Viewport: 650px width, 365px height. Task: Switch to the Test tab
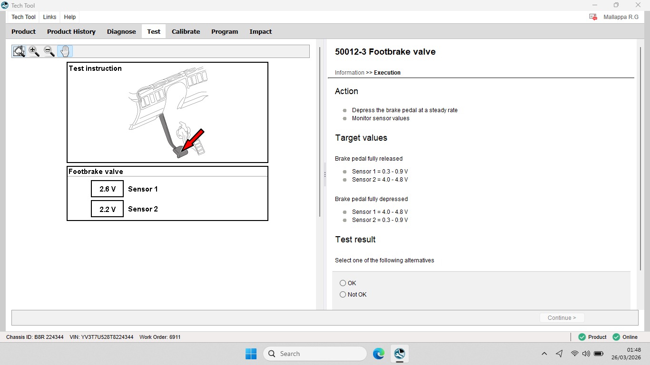[154, 31]
